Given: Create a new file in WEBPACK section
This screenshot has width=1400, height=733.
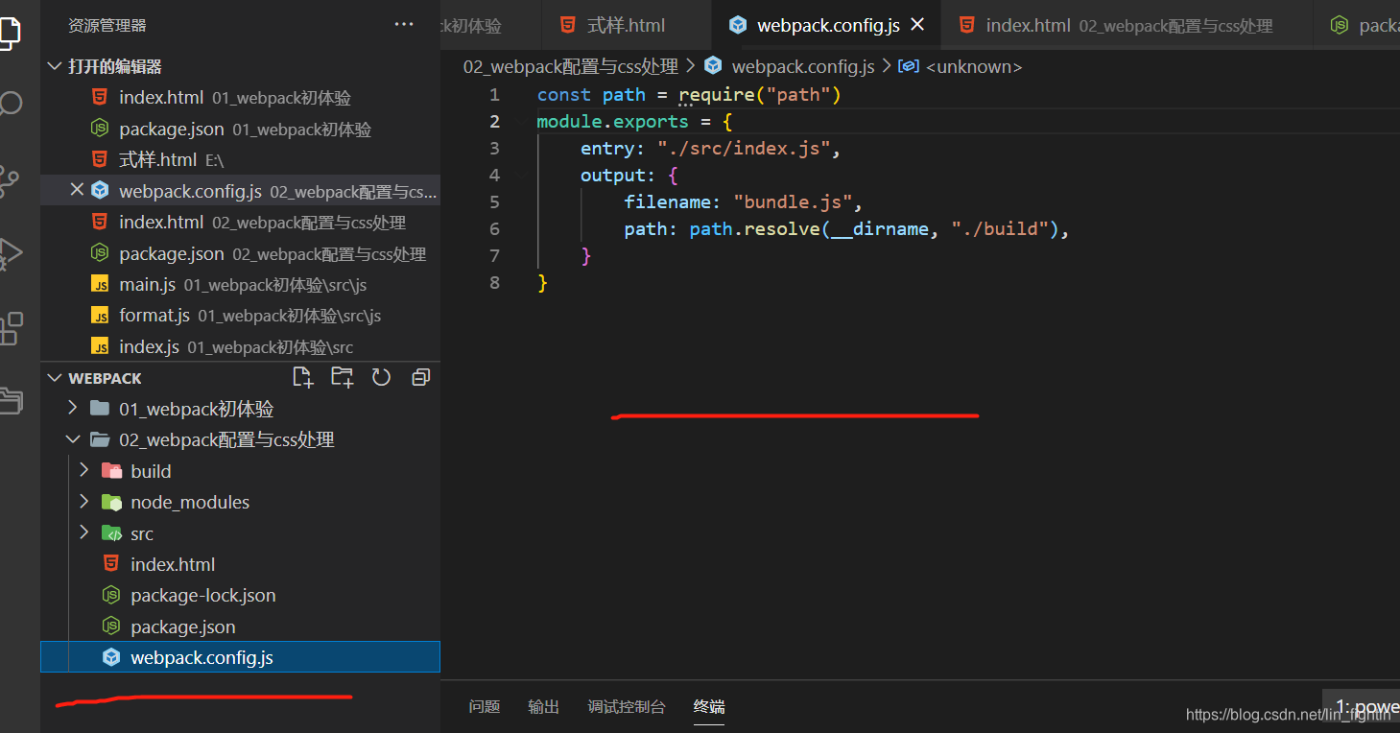Looking at the screenshot, I should (303, 377).
